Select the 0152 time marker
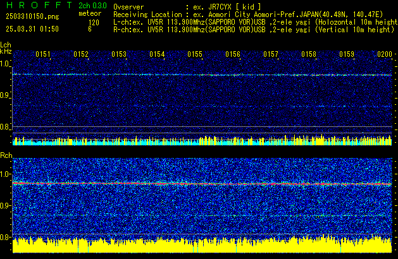The height and width of the screenshot is (259, 398). pyautogui.click(x=81, y=54)
